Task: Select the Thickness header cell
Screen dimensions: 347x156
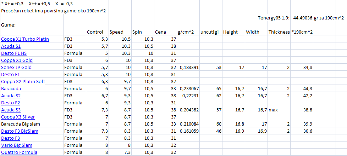Action: tap(279, 32)
